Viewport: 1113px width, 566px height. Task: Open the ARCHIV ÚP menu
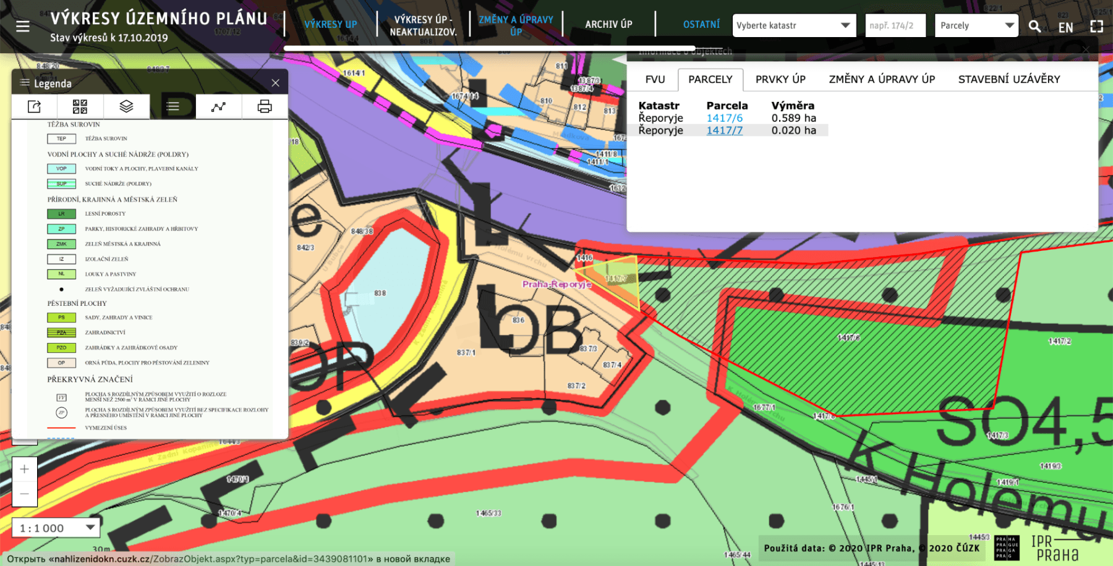point(608,25)
